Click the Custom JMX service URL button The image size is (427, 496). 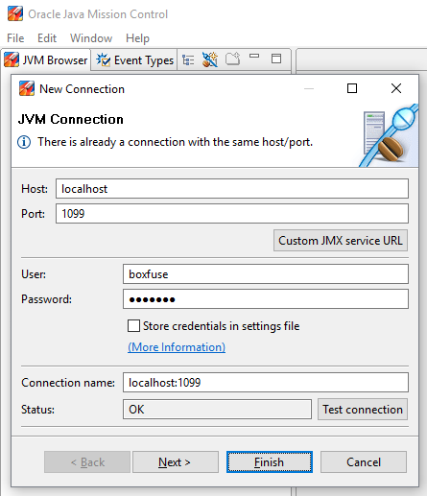click(x=341, y=241)
